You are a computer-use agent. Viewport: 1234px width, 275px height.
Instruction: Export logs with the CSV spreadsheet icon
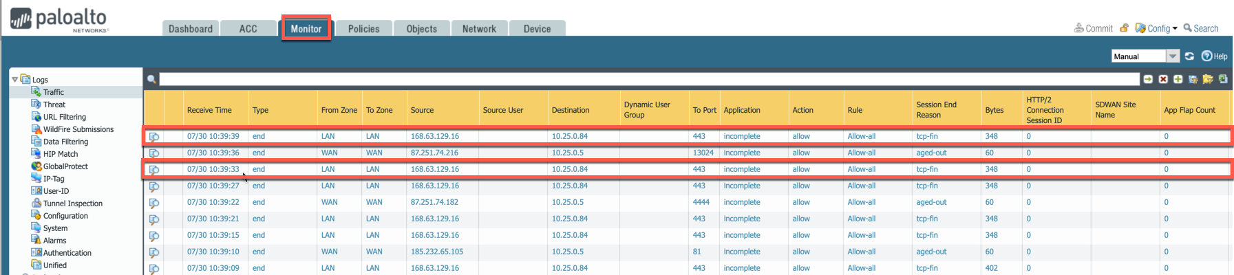tap(1223, 79)
